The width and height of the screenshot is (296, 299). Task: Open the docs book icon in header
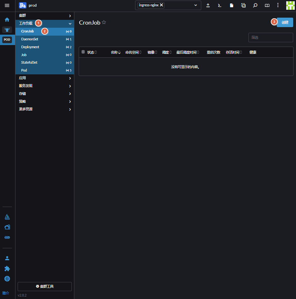tap(267, 6)
